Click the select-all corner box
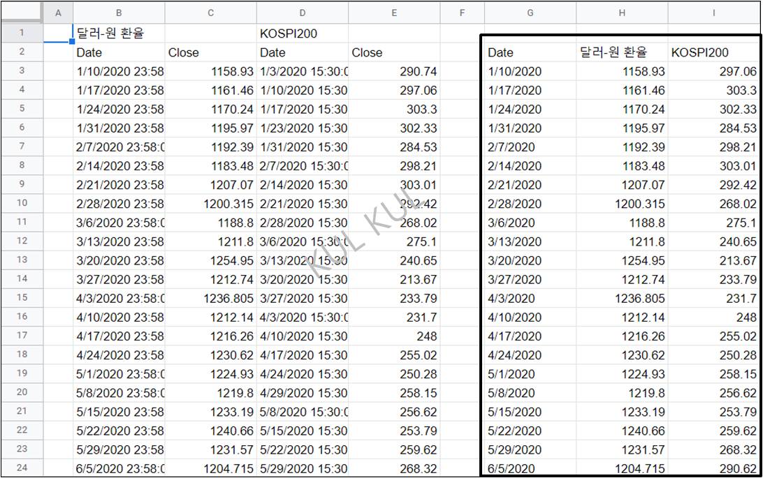The height and width of the screenshot is (478, 763). click(22, 13)
